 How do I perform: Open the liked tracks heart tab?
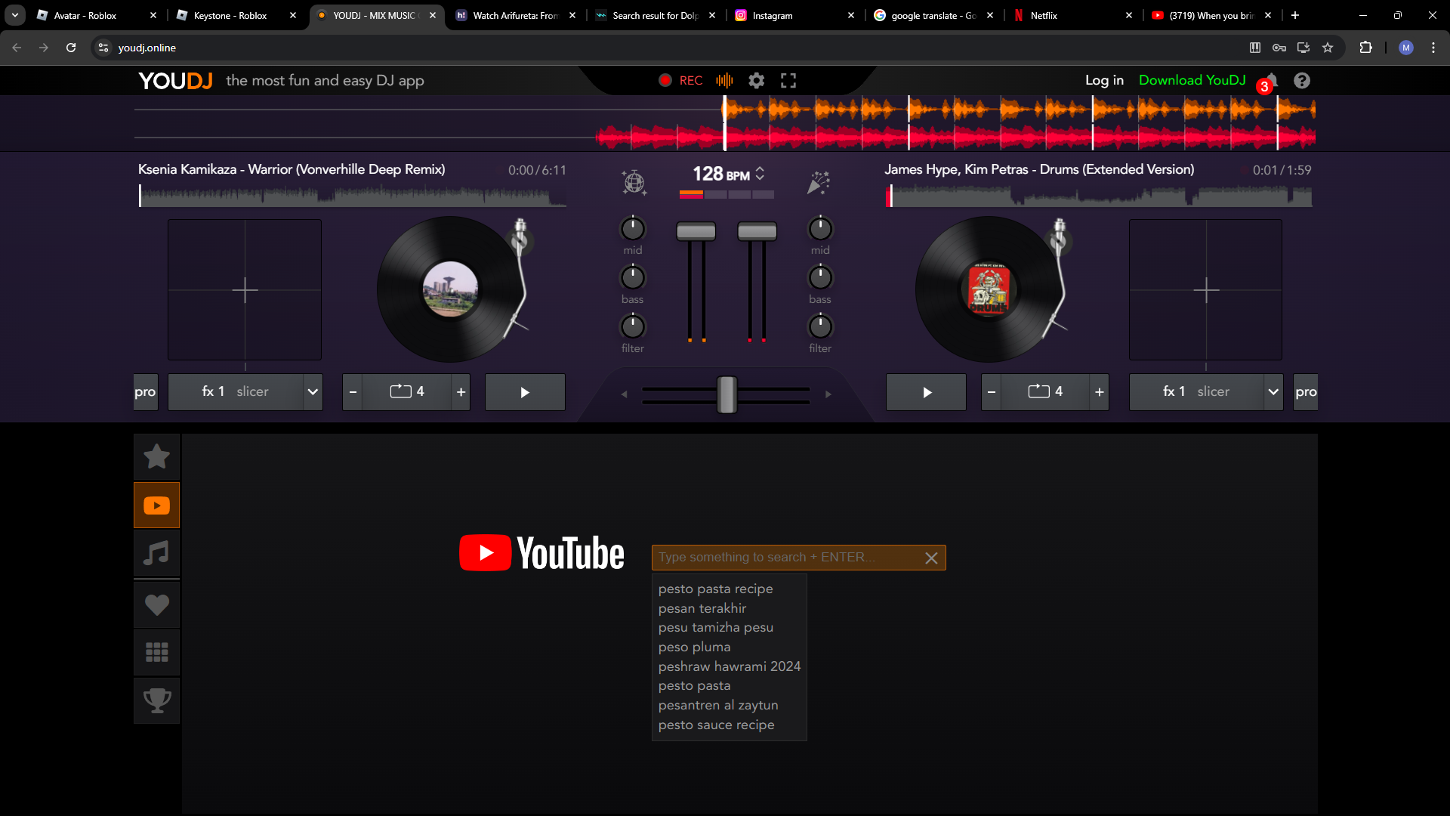coord(157,604)
